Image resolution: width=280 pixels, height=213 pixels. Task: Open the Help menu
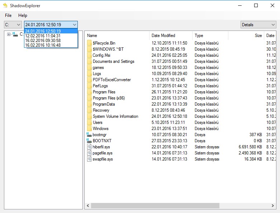click(23, 15)
